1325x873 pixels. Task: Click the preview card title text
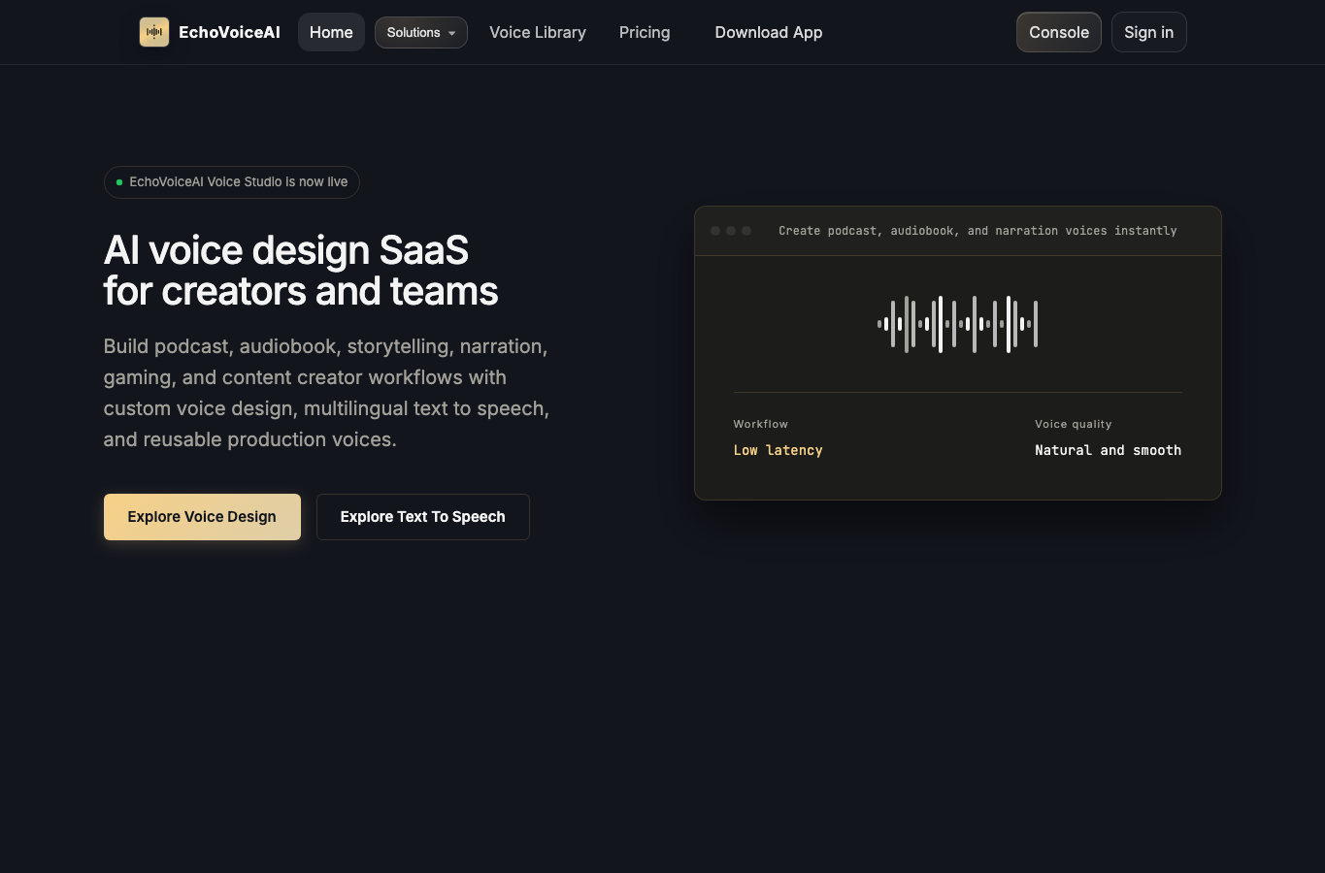(x=977, y=231)
